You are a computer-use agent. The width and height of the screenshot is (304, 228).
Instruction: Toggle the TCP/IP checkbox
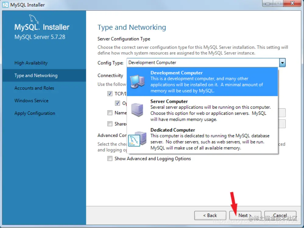[110, 94]
